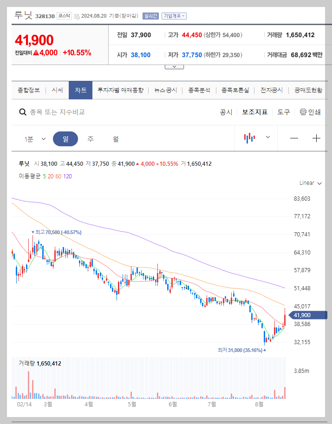Screen dimensions: 332x424
Task: Click the 도구 tools button
Action: click(x=284, y=112)
